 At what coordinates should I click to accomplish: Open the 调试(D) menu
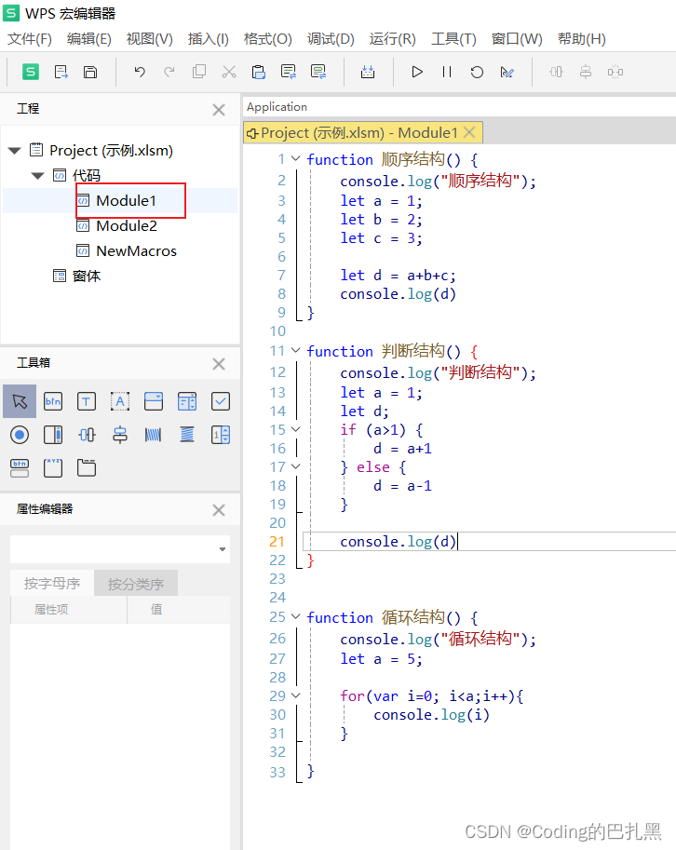331,39
